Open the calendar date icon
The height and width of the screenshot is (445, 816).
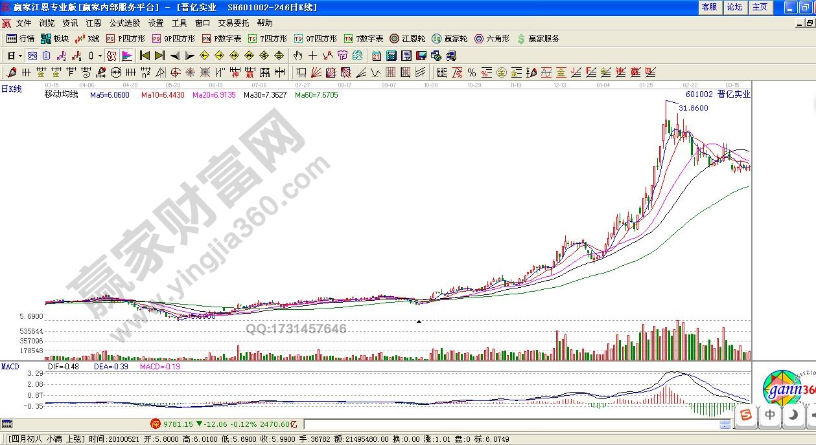[x=376, y=56]
